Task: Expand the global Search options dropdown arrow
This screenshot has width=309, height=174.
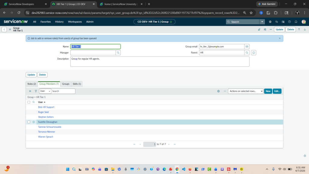Action: click(x=262, y=22)
